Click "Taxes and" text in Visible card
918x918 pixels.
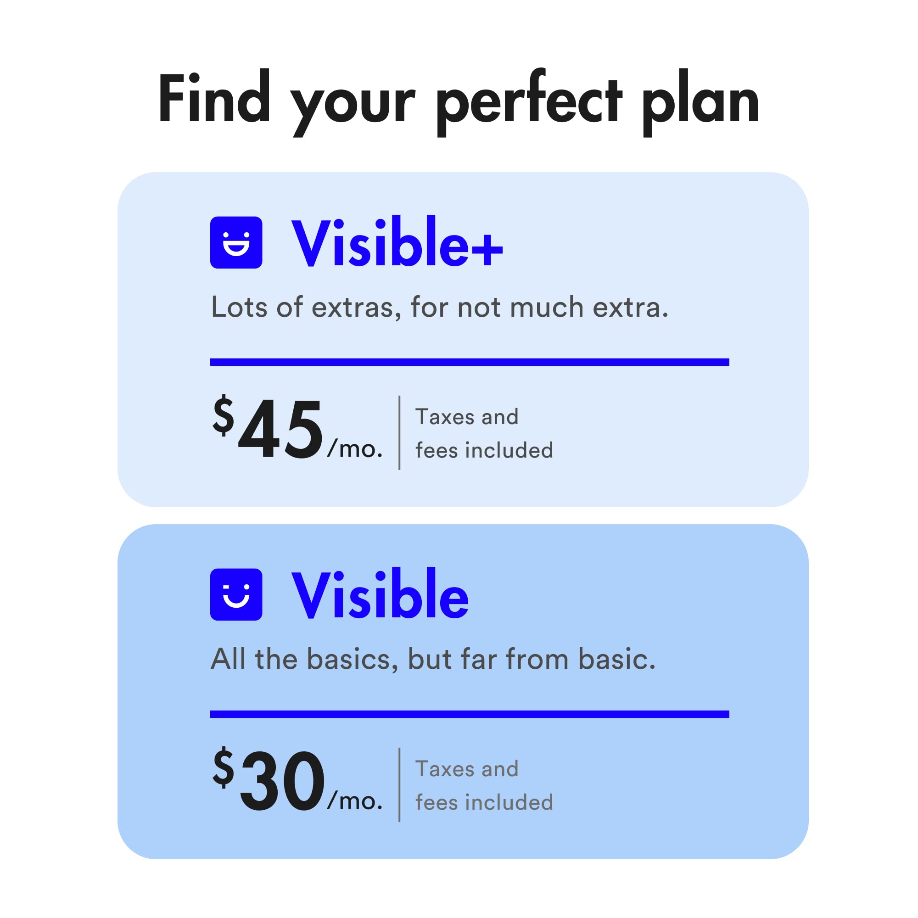pos(467,769)
